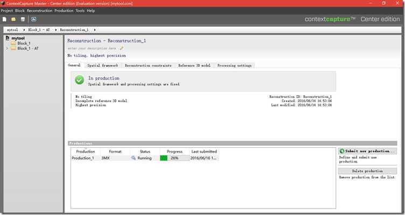Click the Last submitted column header
Viewport: 405px width, 215px height.
[204, 152]
